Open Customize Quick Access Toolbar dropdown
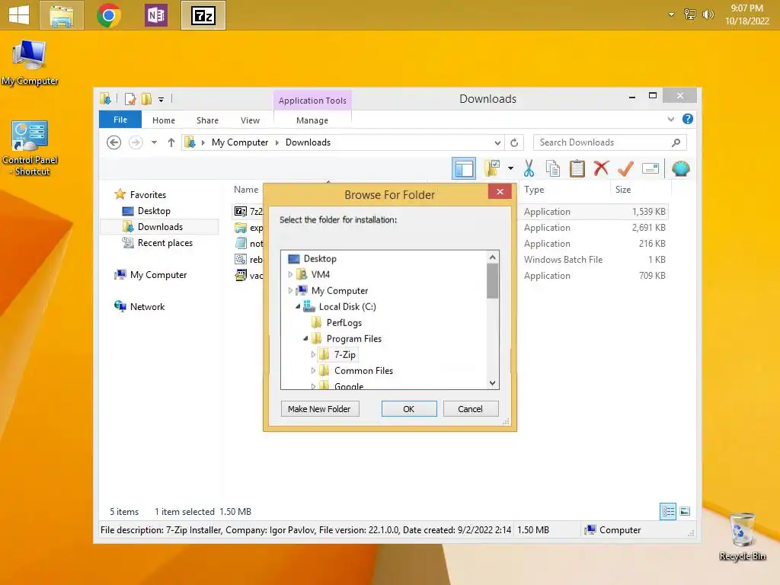The image size is (780, 585). (x=161, y=100)
